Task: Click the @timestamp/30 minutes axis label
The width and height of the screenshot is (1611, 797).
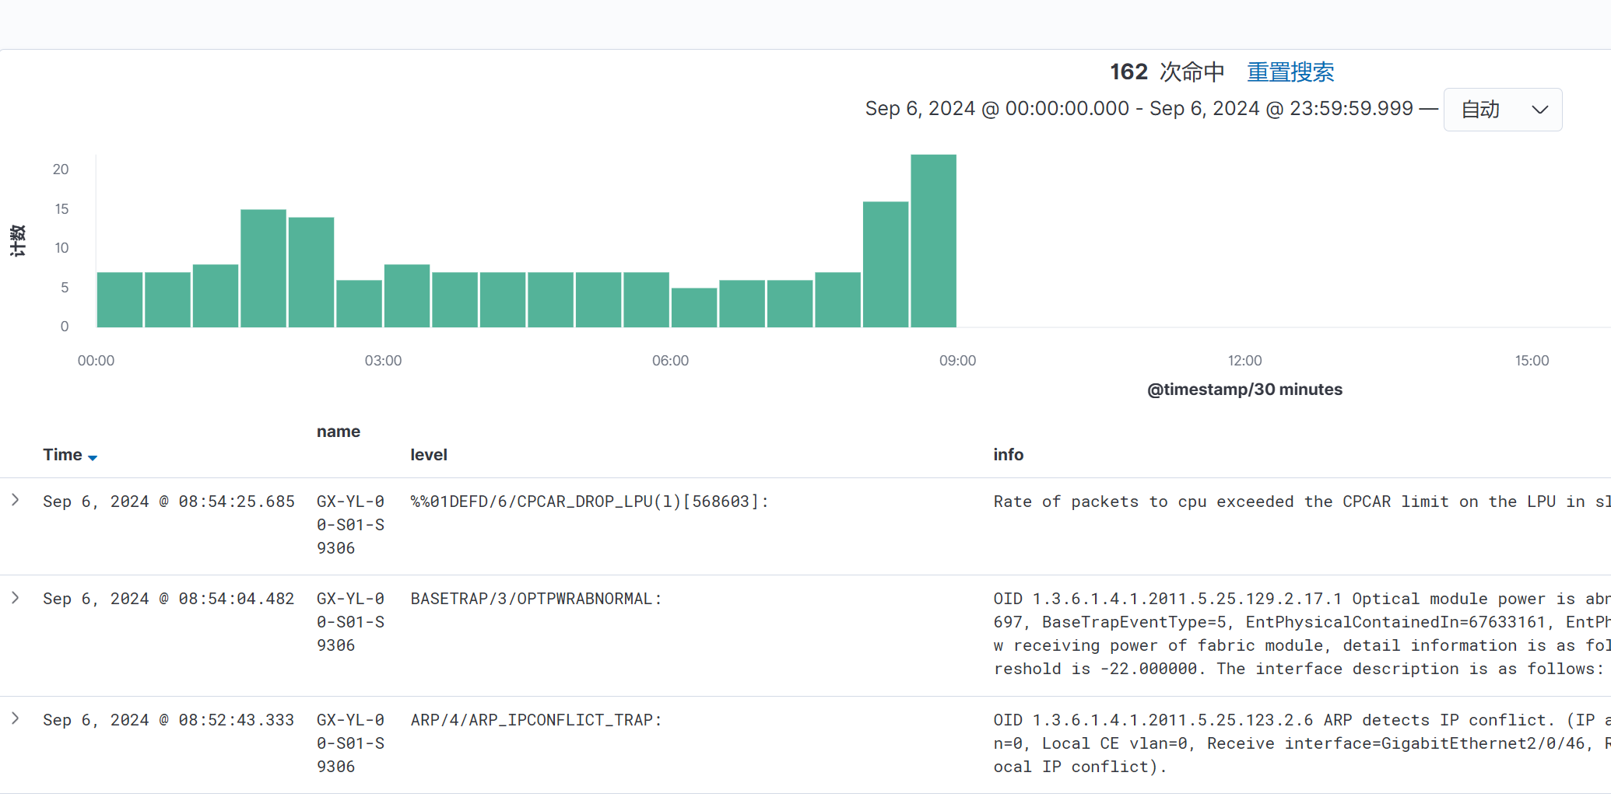Action: (1244, 390)
